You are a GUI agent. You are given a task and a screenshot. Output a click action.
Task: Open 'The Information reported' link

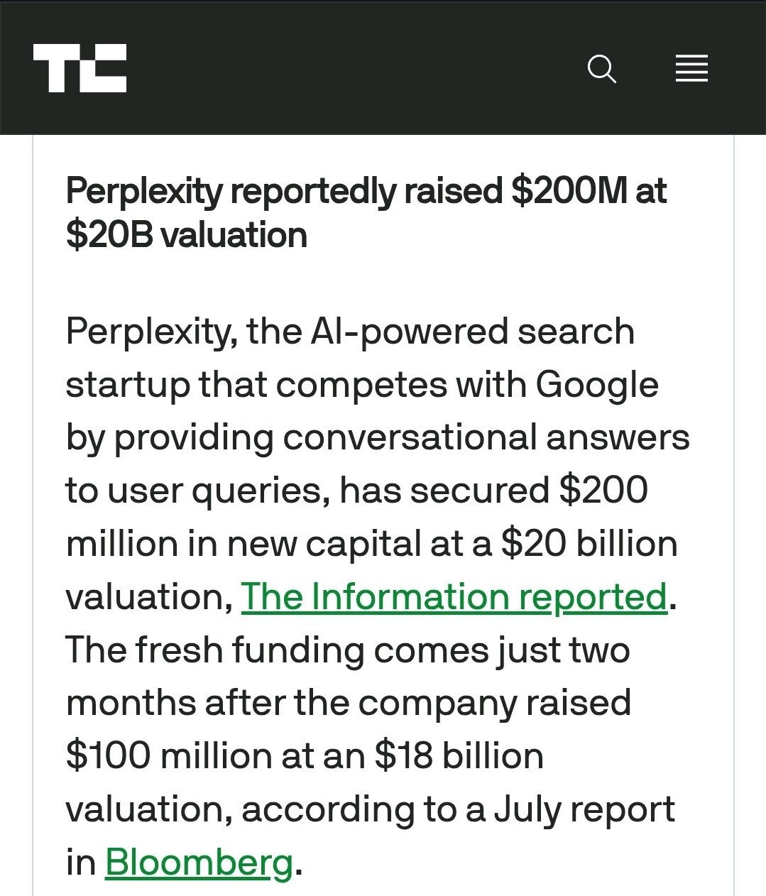(454, 596)
